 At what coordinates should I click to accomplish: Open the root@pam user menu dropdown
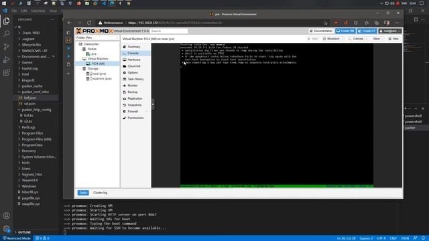390,31
